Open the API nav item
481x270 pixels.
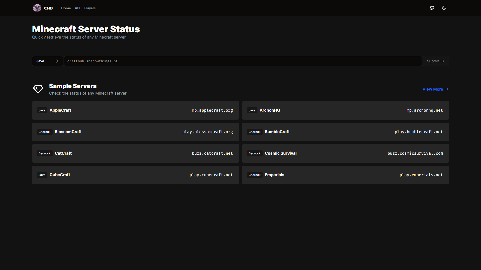point(77,8)
